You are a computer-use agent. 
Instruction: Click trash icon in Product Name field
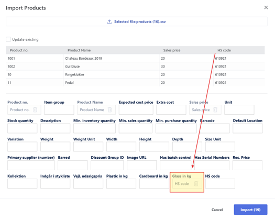109,110
